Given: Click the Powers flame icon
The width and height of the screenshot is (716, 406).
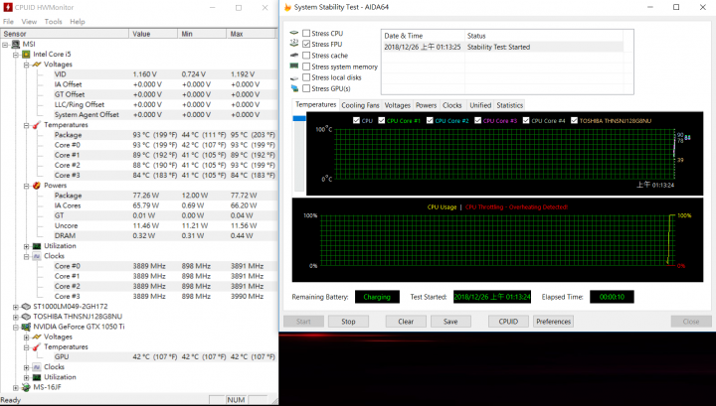Looking at the screenshot, I should click(37, 186).
